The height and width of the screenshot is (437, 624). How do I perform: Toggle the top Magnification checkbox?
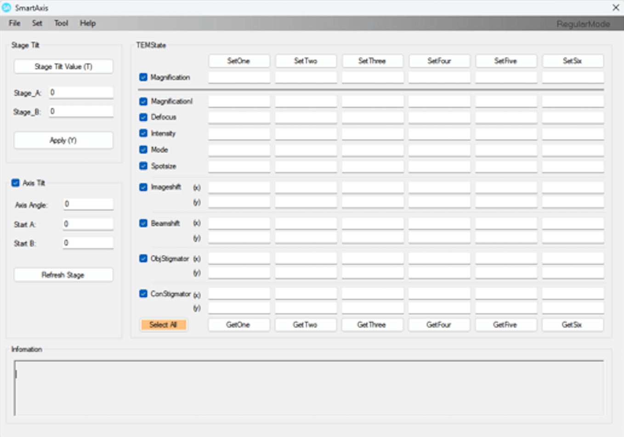click(x=143, y=77)
